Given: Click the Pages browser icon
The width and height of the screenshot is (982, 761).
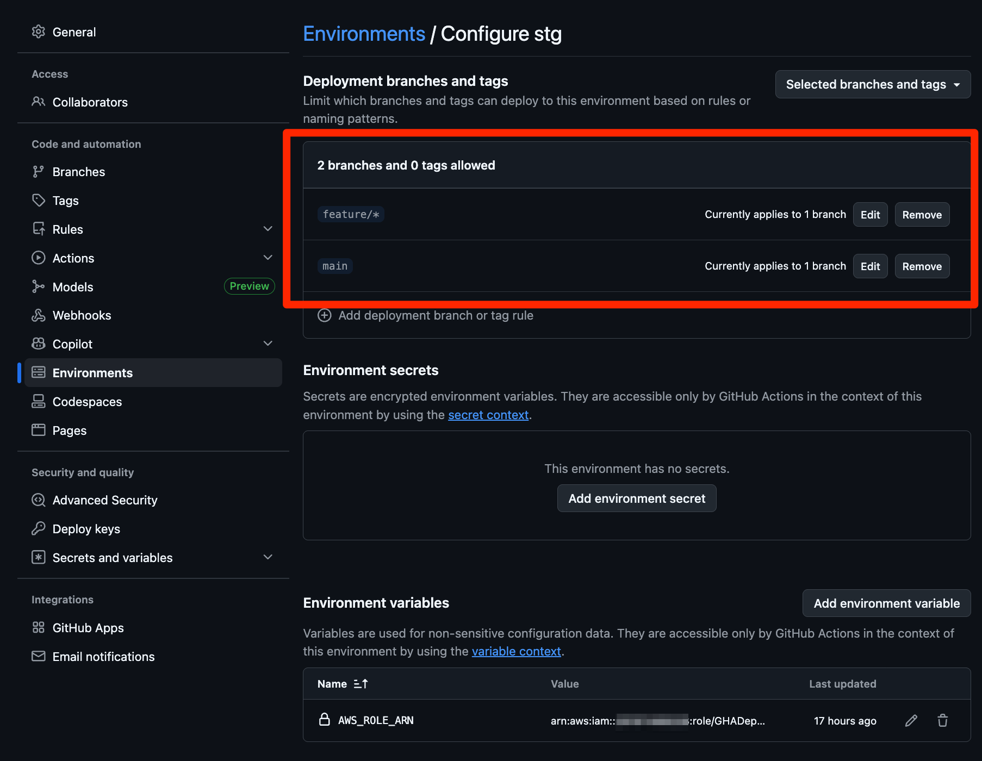Looking at the screenshot, I should coord(38,430).
